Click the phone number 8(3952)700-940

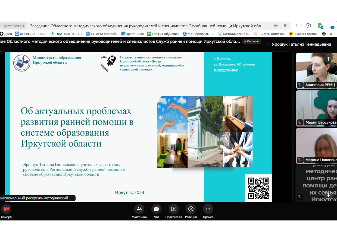coord(226,70)
